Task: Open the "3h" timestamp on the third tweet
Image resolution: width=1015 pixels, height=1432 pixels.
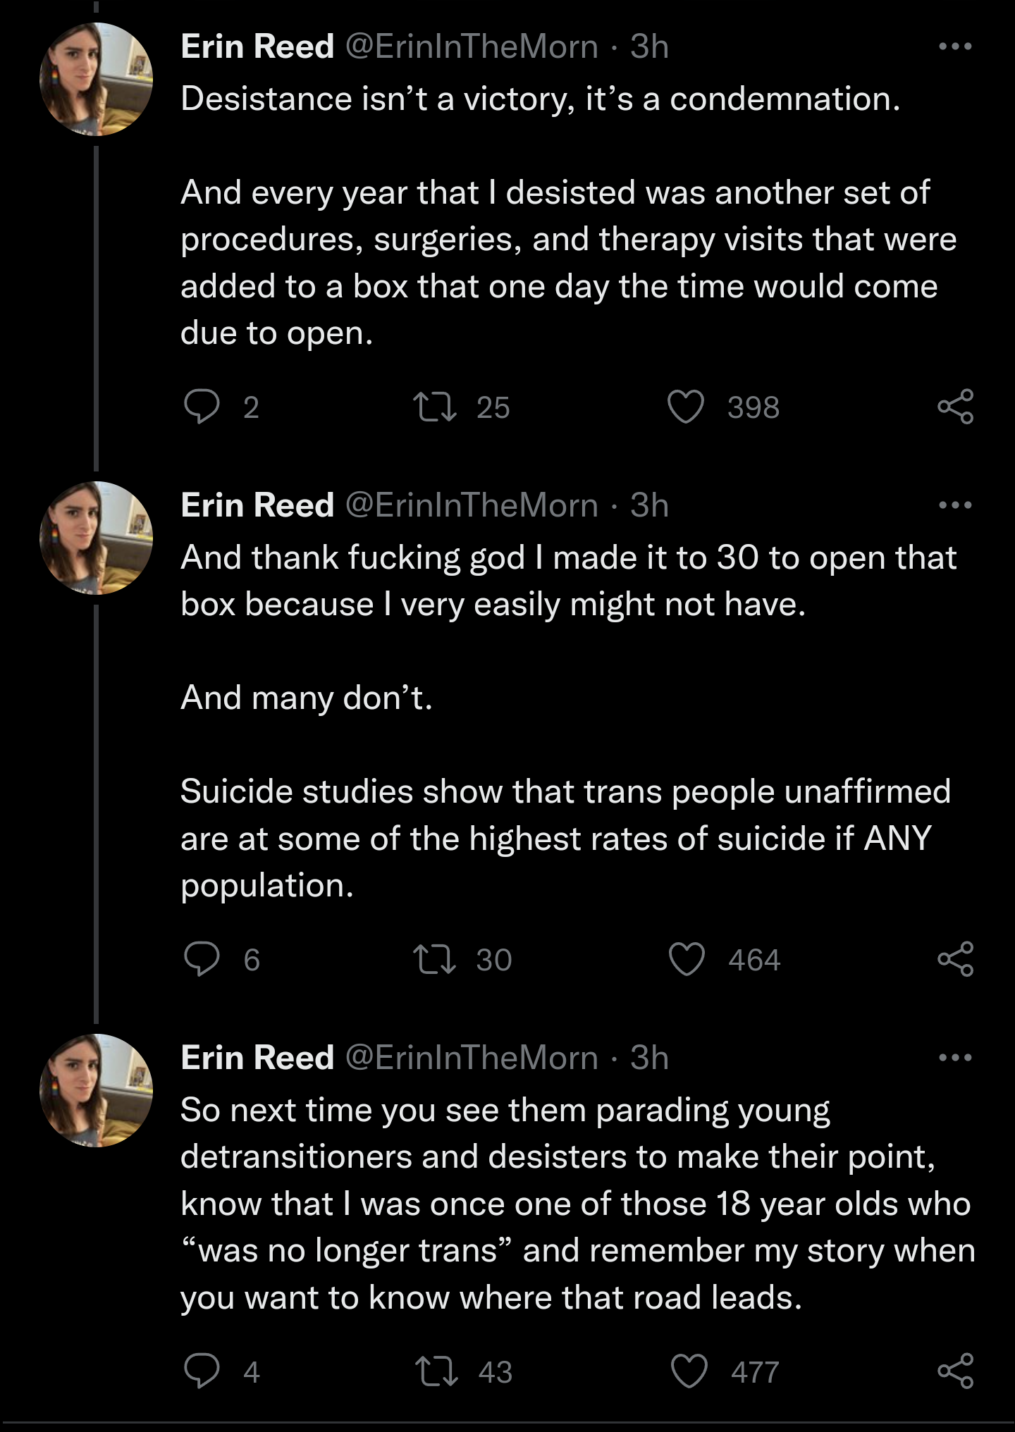Action: click(x=649, y=1058)
